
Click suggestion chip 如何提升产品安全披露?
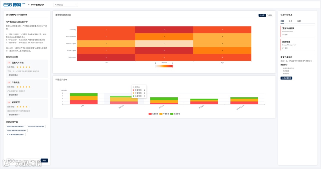(36, 126)
